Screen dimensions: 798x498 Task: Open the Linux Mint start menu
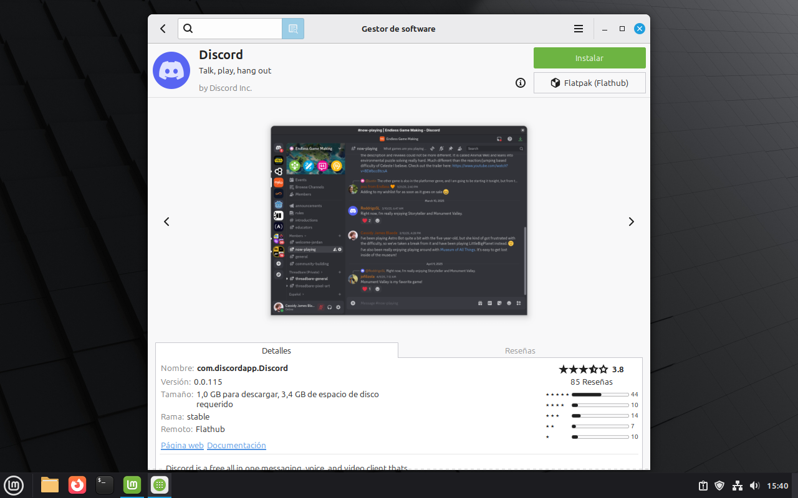coord(14,485)
